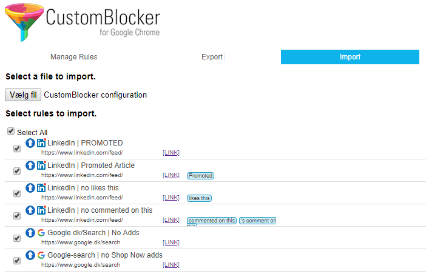
Task: Open the [LINK] for LinkedIn | Promoted Article
Action: [171, 175]
